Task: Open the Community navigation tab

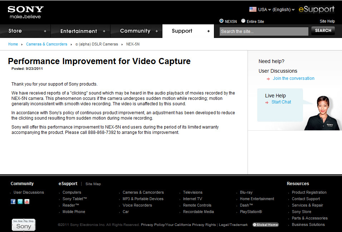Action: click(137, 31)
